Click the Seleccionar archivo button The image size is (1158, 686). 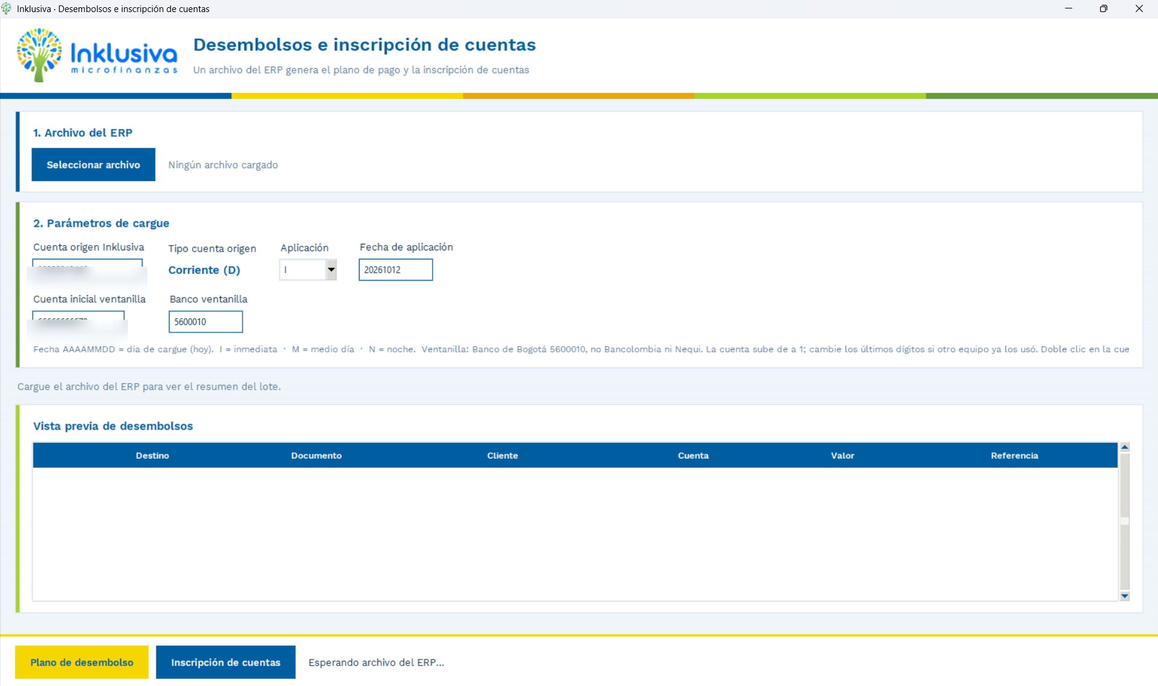click(x=94, y=165)
